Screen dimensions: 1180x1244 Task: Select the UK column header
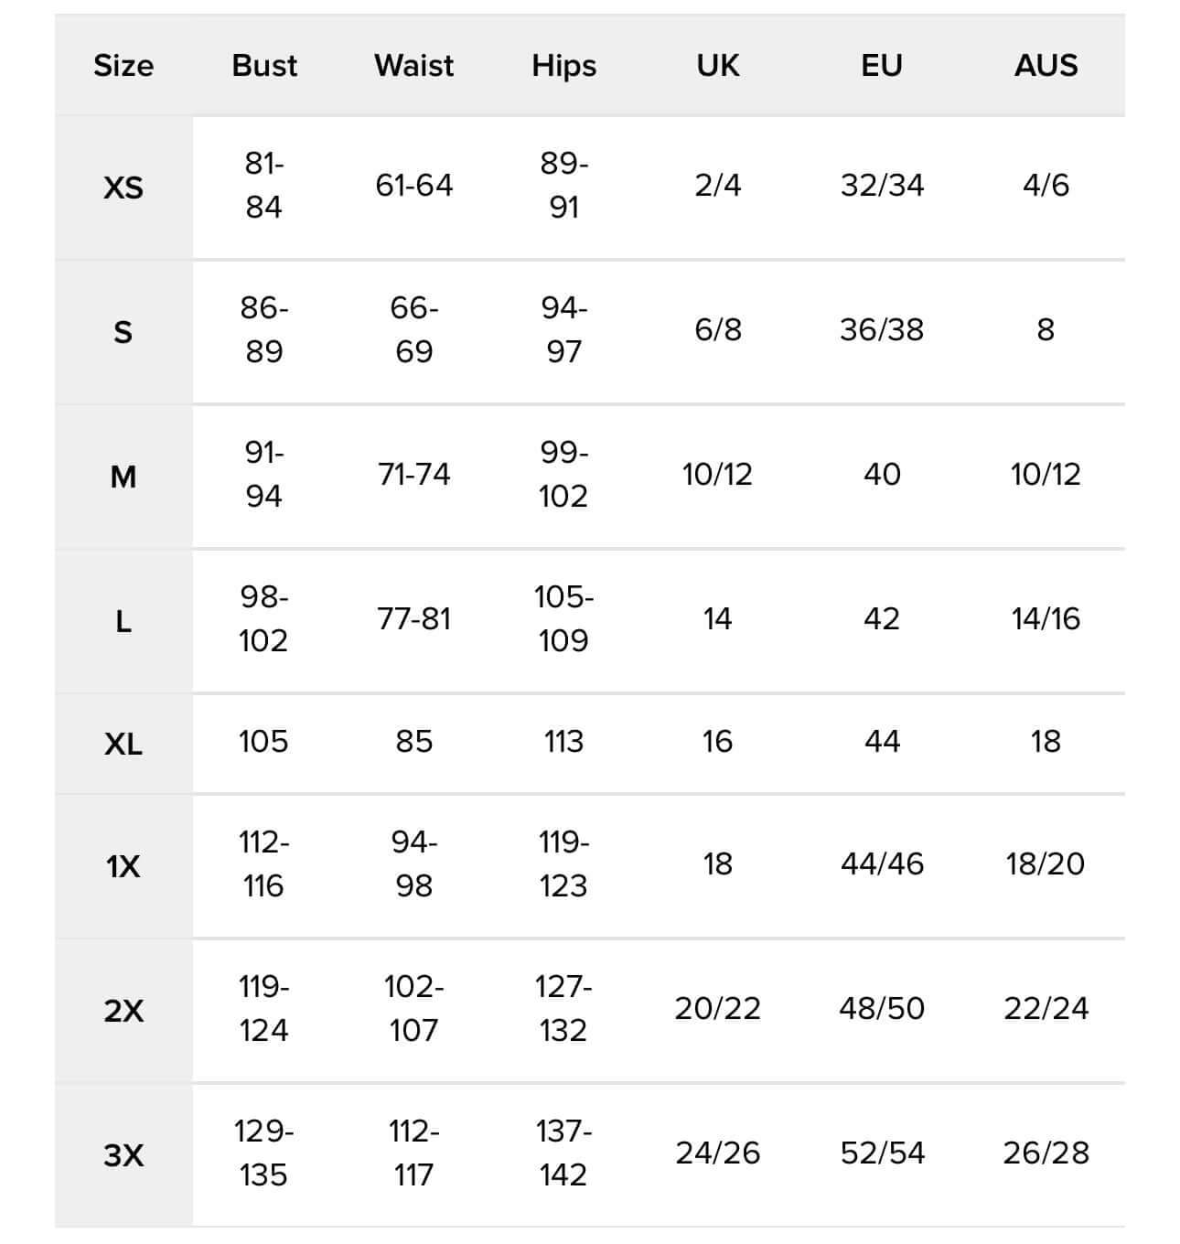coord(717,66)
